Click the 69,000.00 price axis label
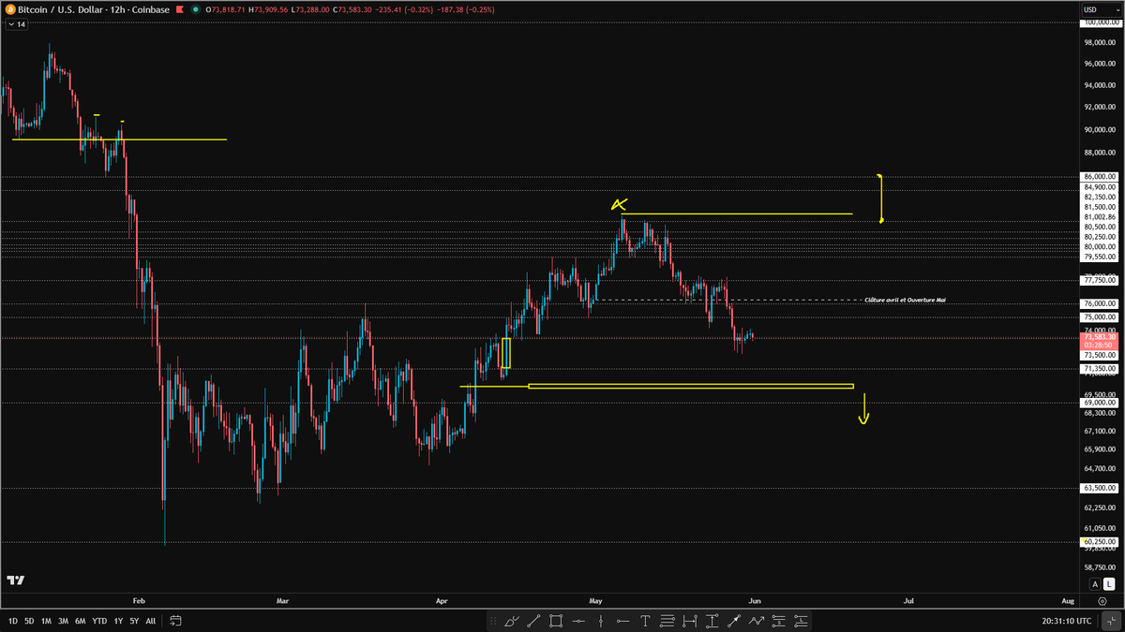1125x632 pixels. [x=1098, y=403]
